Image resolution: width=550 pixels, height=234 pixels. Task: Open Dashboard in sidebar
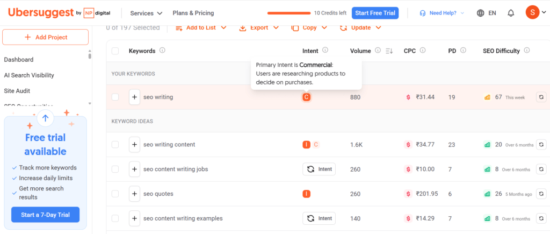(x=19, y=60)
